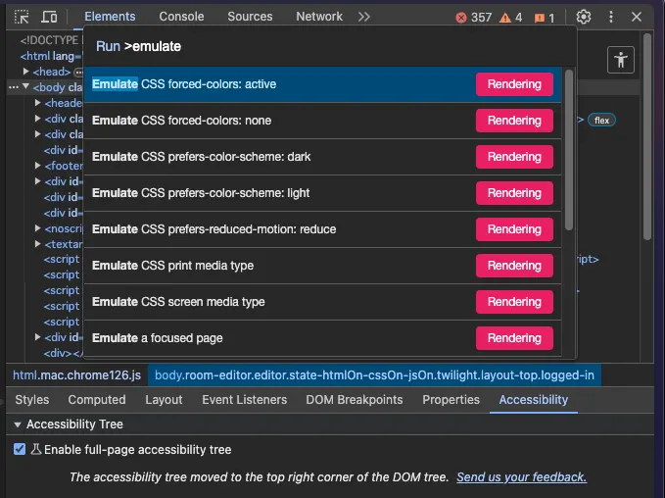Screen dimensions: 665x498
Task: Click Rendering badge for forced-colors: none
Action: tap(514, 121)
